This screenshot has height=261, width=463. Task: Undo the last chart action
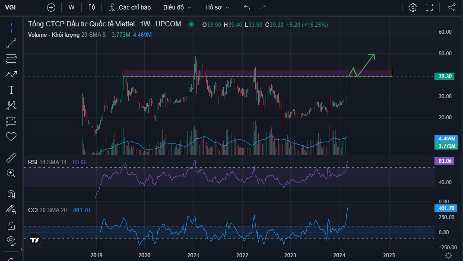(247, 7)
